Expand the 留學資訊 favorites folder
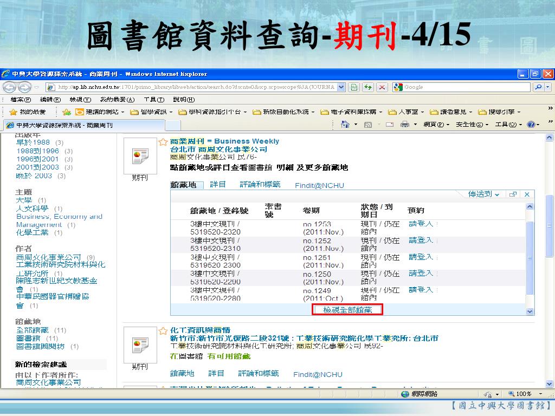 point(151,112)
